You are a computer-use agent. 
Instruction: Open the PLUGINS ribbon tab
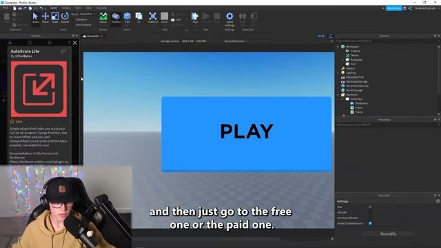tap(101, 8)
